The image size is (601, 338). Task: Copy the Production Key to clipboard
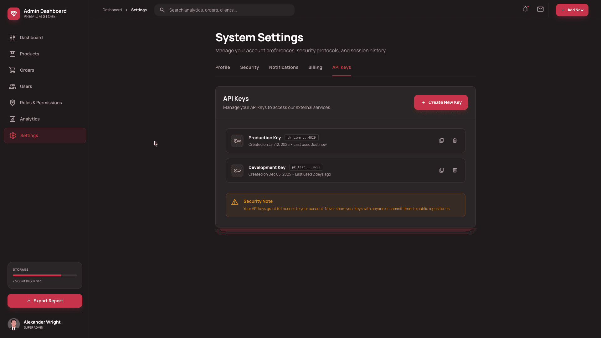[441, 141]
